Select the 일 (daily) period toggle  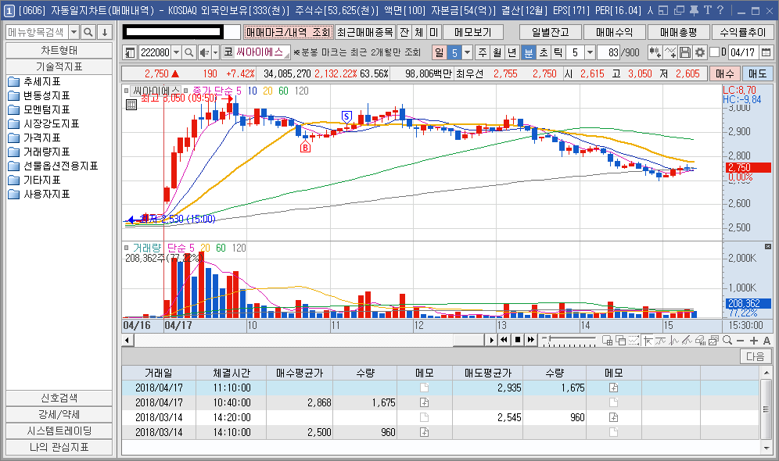440,52
